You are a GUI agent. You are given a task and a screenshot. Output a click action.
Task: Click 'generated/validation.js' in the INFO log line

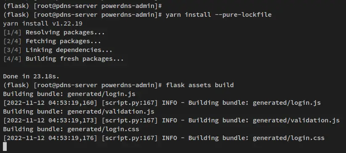point(296,120)
